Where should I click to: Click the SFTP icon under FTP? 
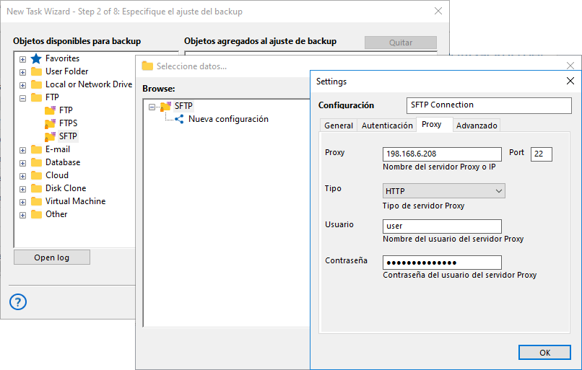[50, 136]
